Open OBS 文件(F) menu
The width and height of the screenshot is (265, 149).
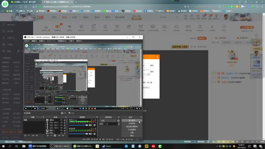coord(27,41)
